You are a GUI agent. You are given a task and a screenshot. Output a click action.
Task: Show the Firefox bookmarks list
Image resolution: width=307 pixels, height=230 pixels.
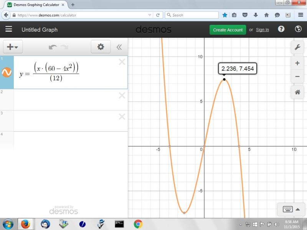tap(234, 15)
